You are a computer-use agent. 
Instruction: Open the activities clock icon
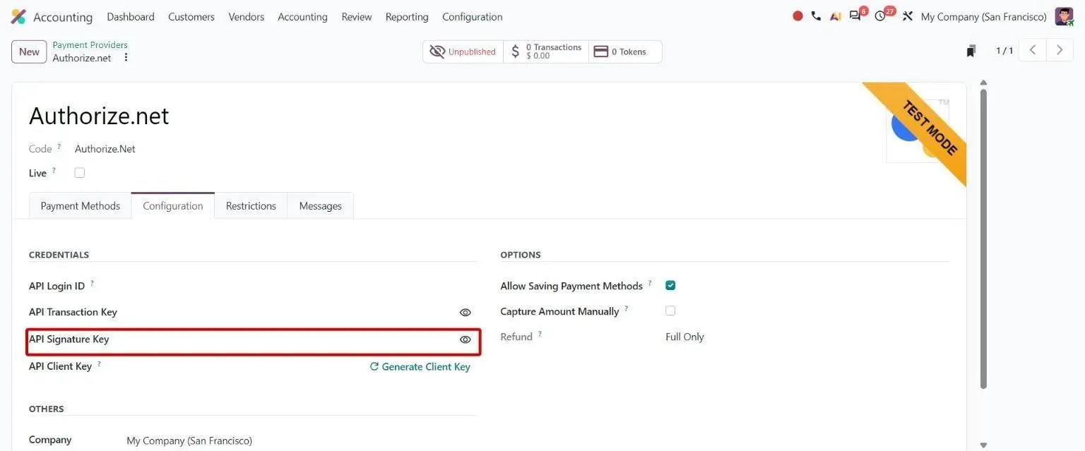point(880,16)
